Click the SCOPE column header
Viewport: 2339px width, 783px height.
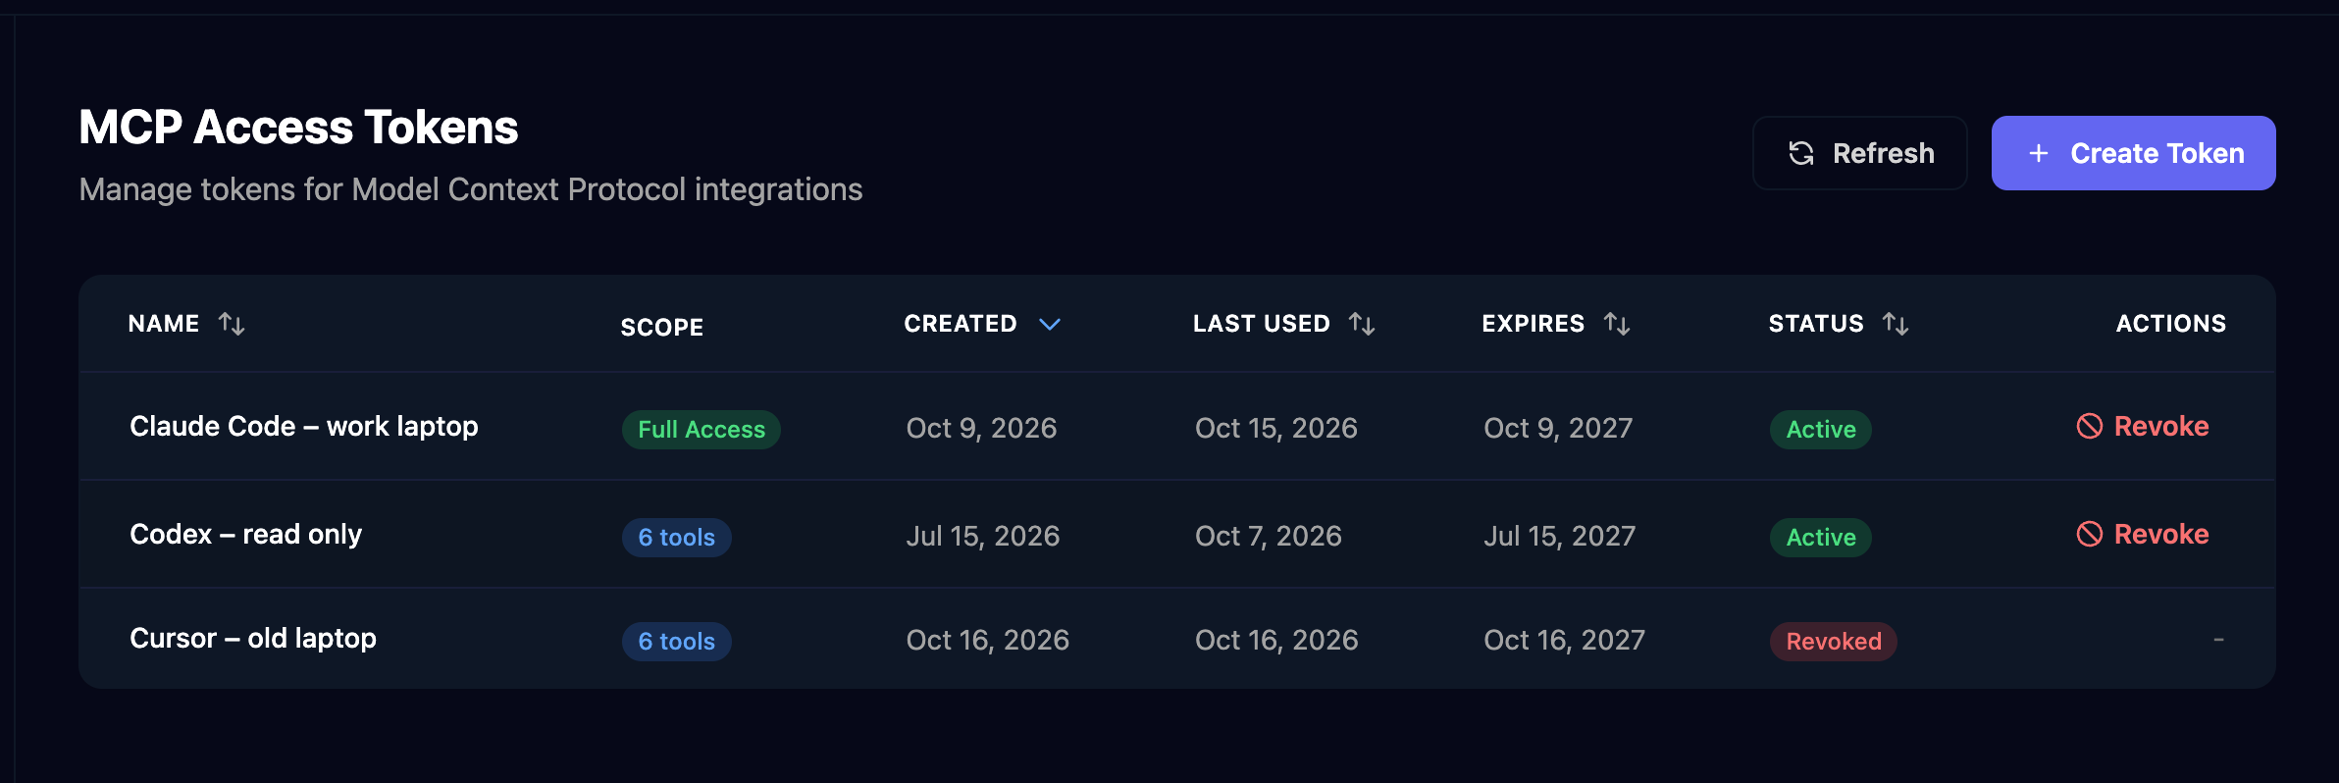click(x=662, y=328)
